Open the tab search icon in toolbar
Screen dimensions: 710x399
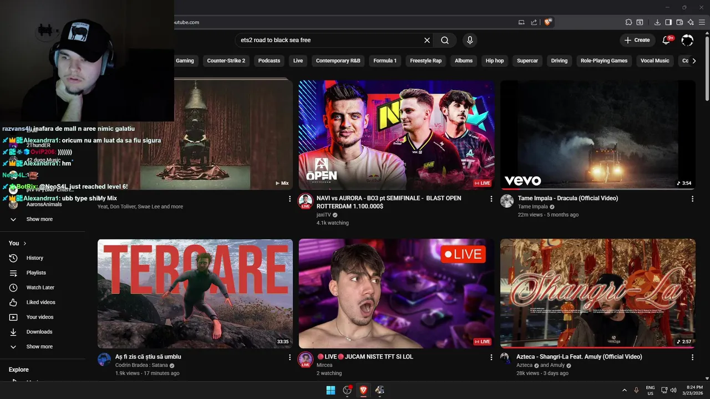tap(640, 22)
